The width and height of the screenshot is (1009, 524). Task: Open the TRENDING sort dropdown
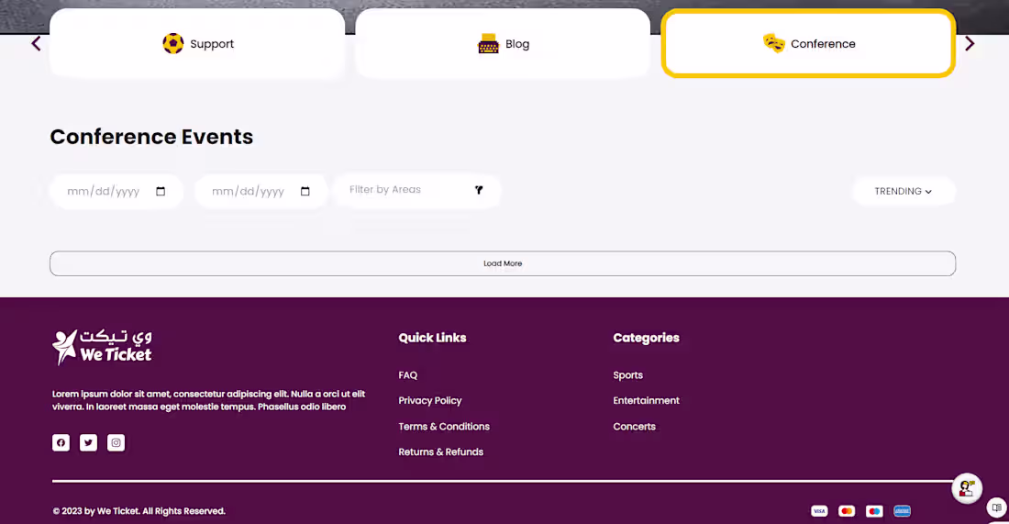pos(904,191)
